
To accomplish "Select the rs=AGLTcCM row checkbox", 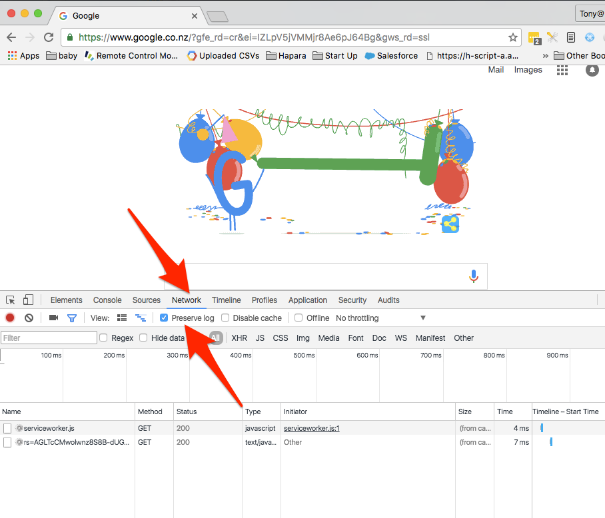I will tap(7, 442).
